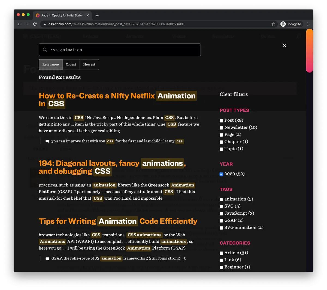Viewport: 327px width, 290px height.
Task: Open the Incognito profile indicator
Action: [291, 24]
